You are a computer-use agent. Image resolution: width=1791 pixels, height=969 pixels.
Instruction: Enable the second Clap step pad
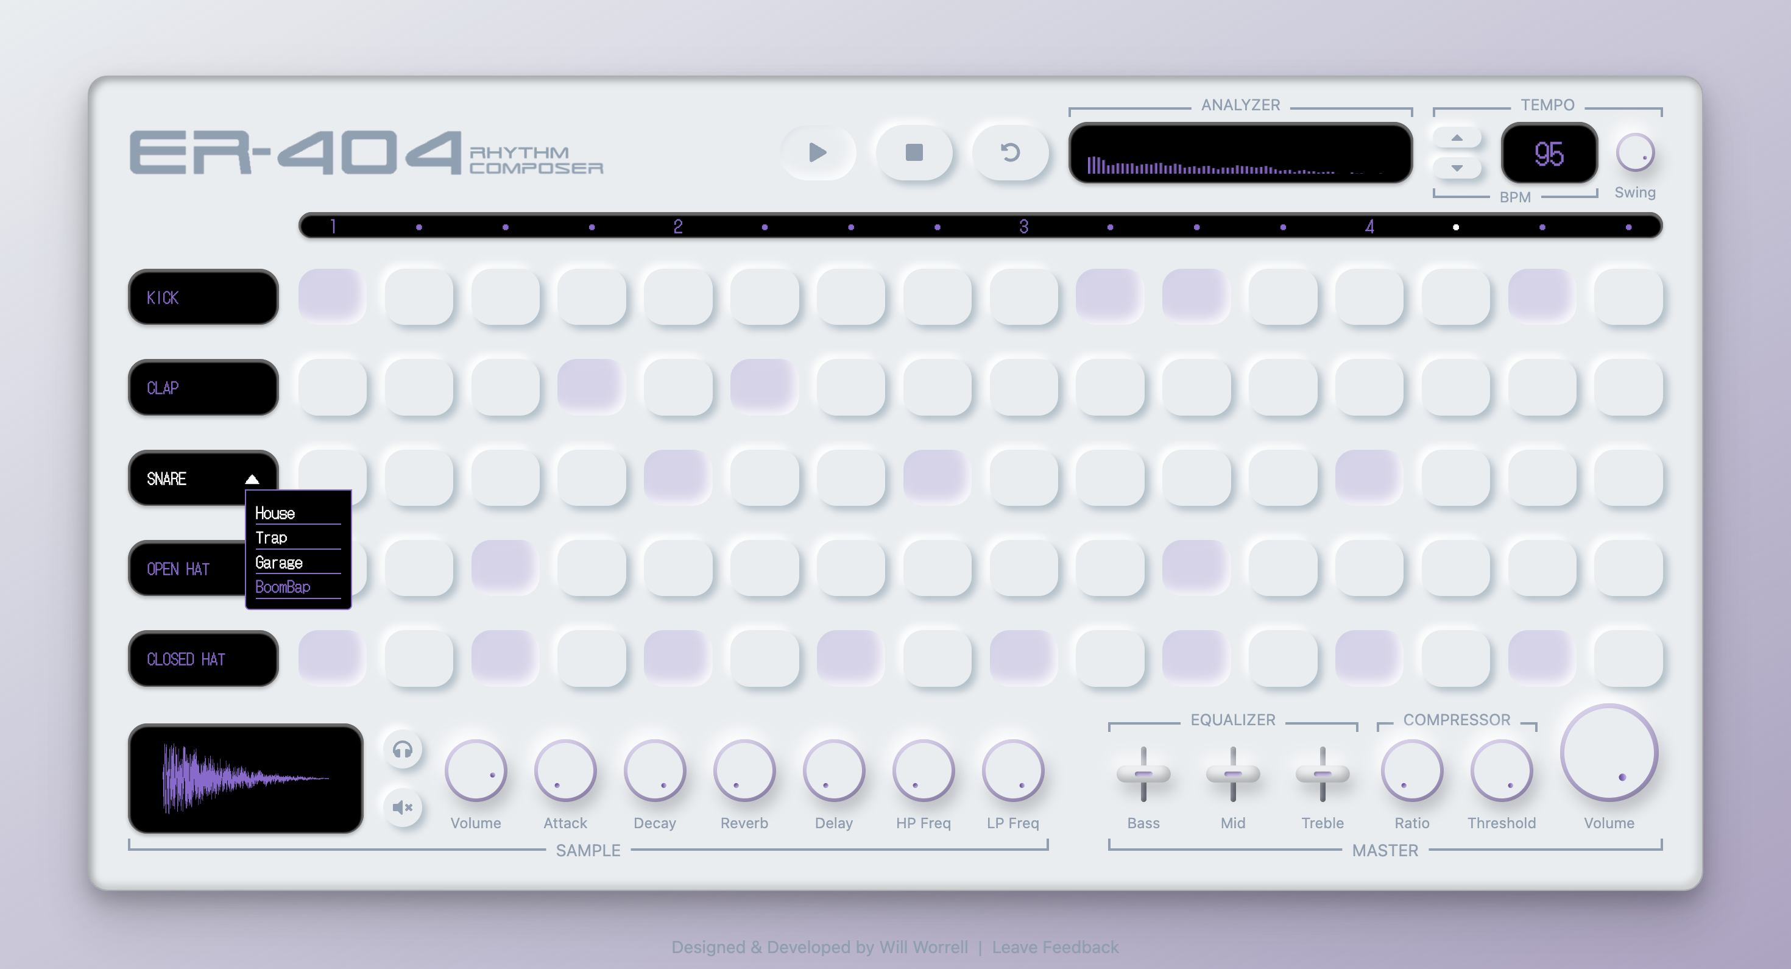419,388
